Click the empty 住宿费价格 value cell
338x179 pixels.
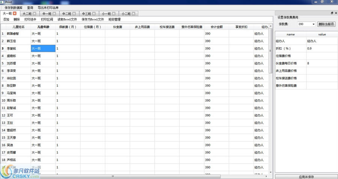click(322, 56)
